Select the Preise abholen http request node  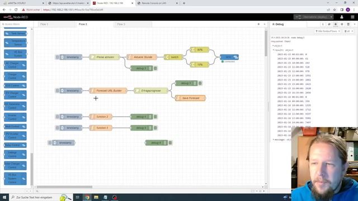pyautogui.click(x=105, y=57)
